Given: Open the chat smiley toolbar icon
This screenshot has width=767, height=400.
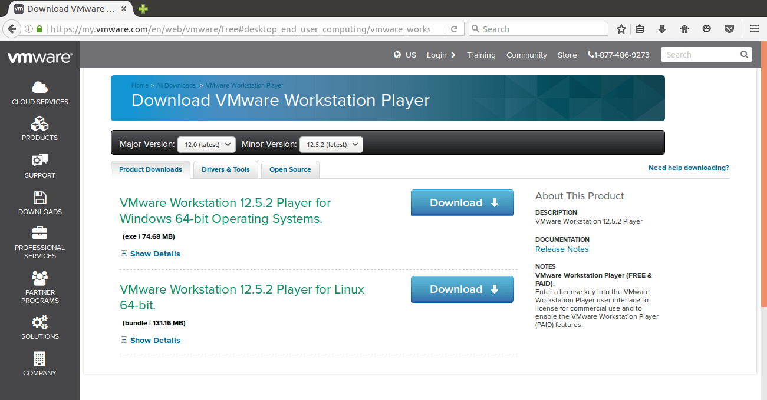Looking at the screenshot, I should (707, 29).
